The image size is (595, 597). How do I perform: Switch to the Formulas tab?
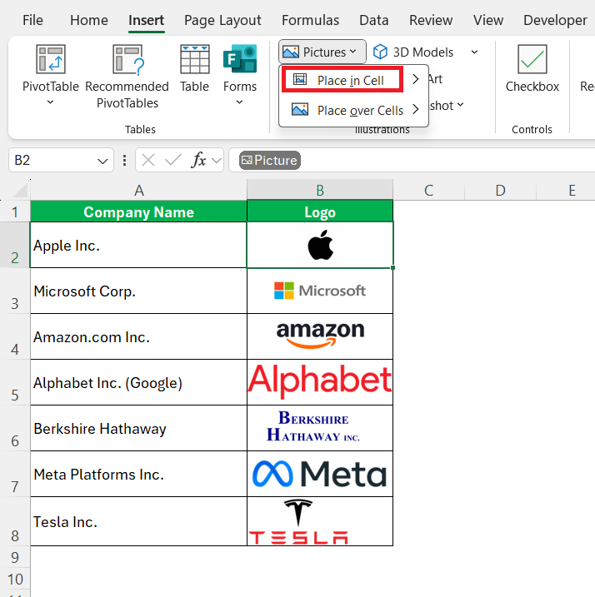[x=310, y=20]
